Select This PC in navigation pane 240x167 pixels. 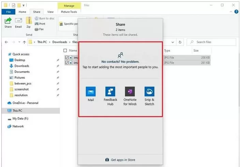31,111
